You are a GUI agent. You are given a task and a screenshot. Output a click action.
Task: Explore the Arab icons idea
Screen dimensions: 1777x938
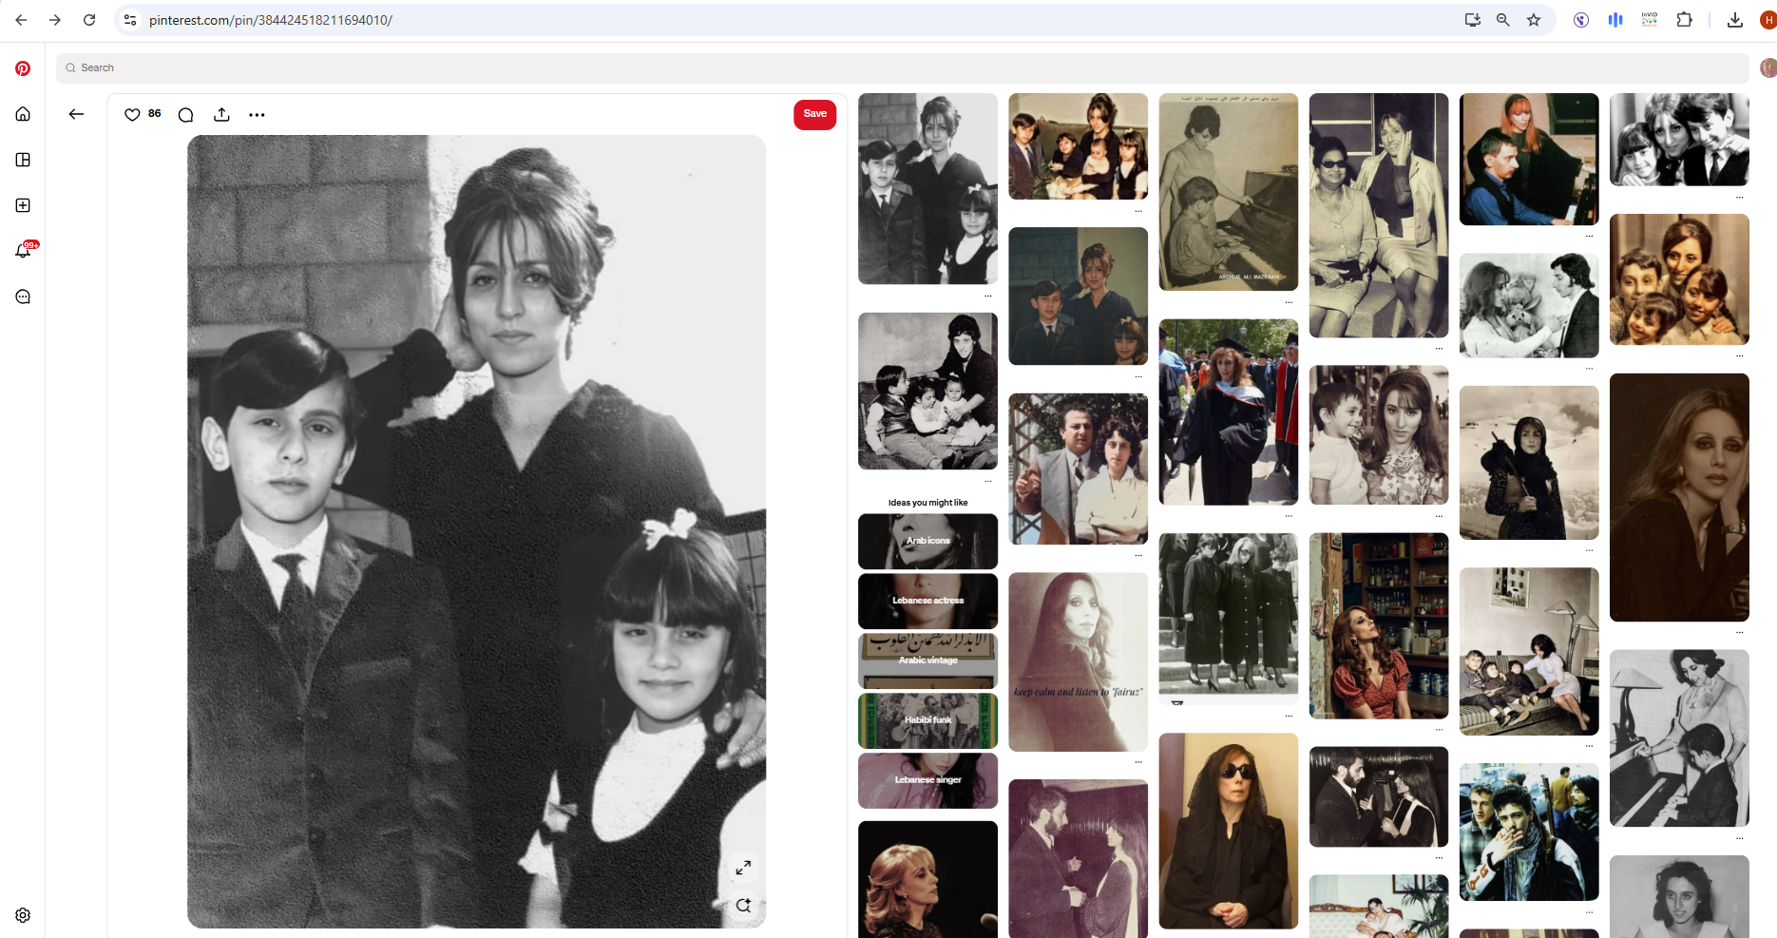(x=927, y=541)
